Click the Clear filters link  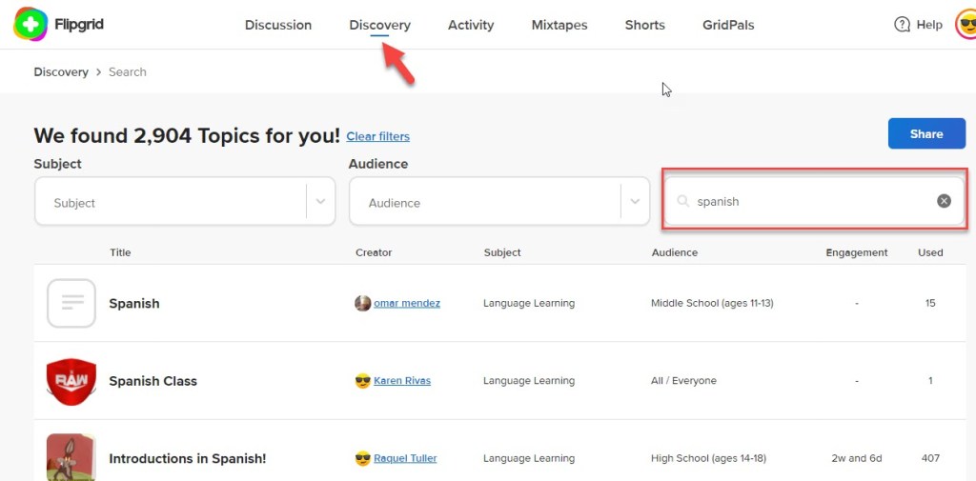point(377,136)
